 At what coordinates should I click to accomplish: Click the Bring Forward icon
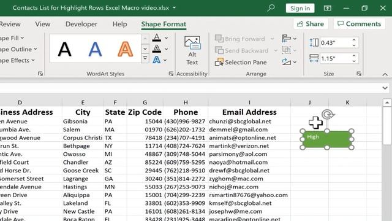219,39
